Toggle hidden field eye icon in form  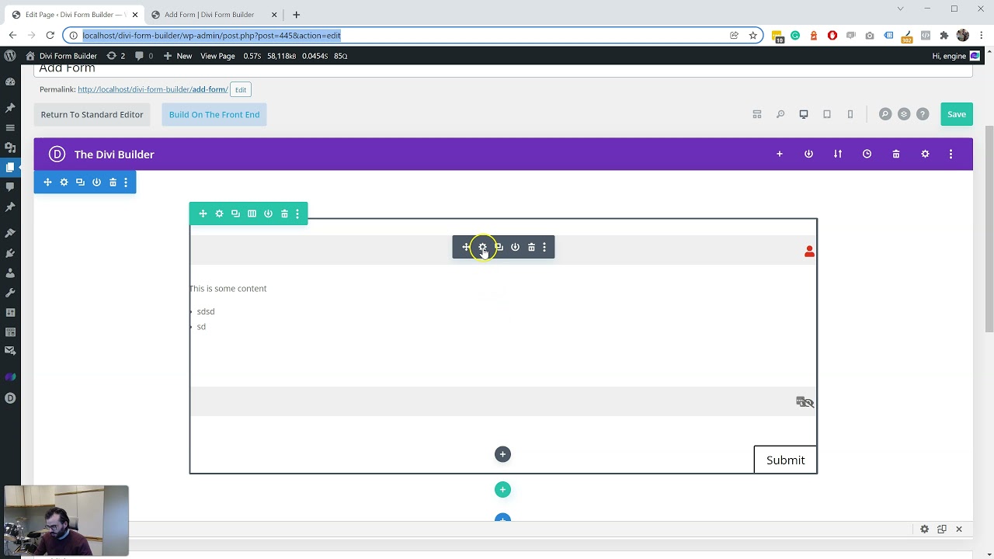tap(805, 402)
